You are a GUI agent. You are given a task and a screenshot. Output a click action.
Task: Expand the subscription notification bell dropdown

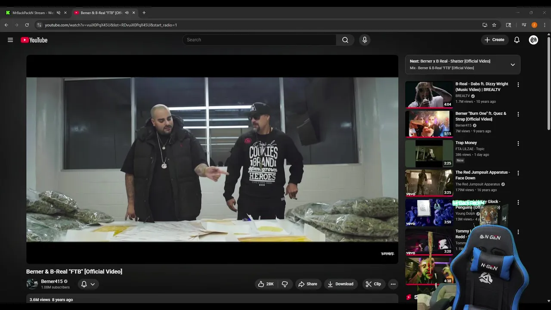[x=88, y=284]
